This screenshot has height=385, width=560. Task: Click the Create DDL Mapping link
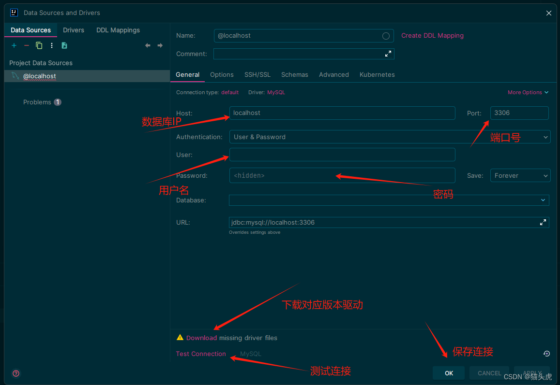click(432, 36)
